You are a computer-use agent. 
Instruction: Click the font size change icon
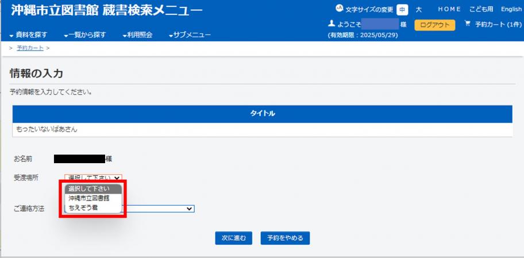coord(339,9)
